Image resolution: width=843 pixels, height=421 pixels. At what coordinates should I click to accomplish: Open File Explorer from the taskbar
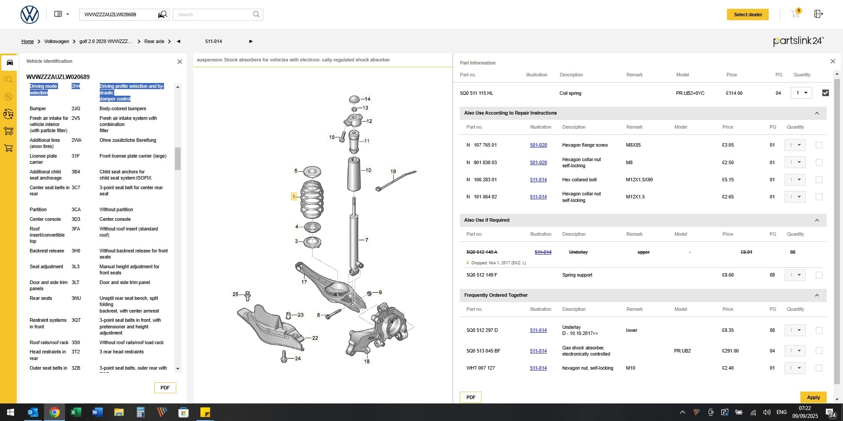pos(119,412)
